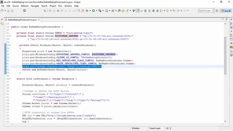Open the Source menu
Screen dimensions: 233x131
coord(15,6)
